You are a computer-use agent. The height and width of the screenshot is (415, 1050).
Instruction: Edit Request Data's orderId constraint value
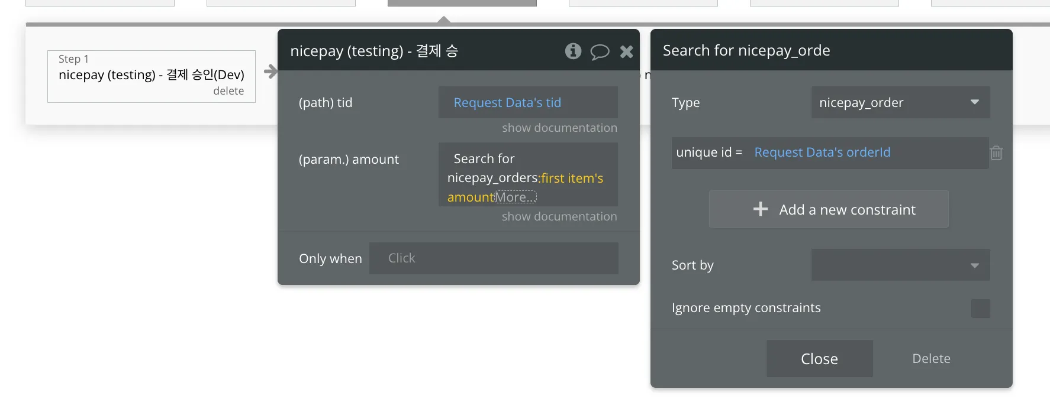(x=822, y=153)
